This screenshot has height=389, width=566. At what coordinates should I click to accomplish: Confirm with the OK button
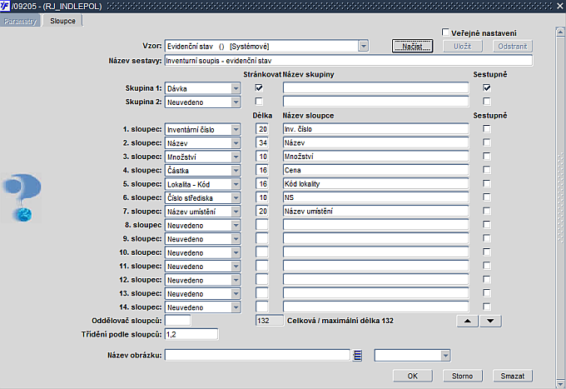tap(413, 376)
